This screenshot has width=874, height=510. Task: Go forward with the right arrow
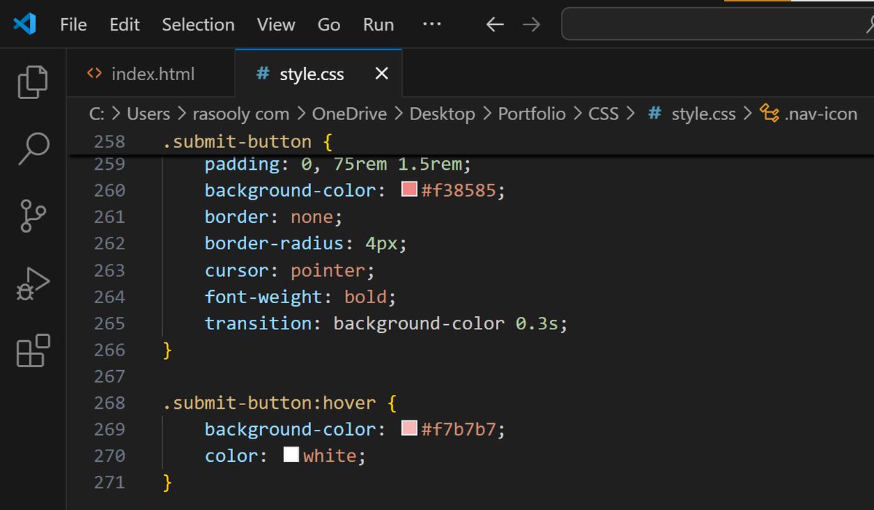(532, 25)
